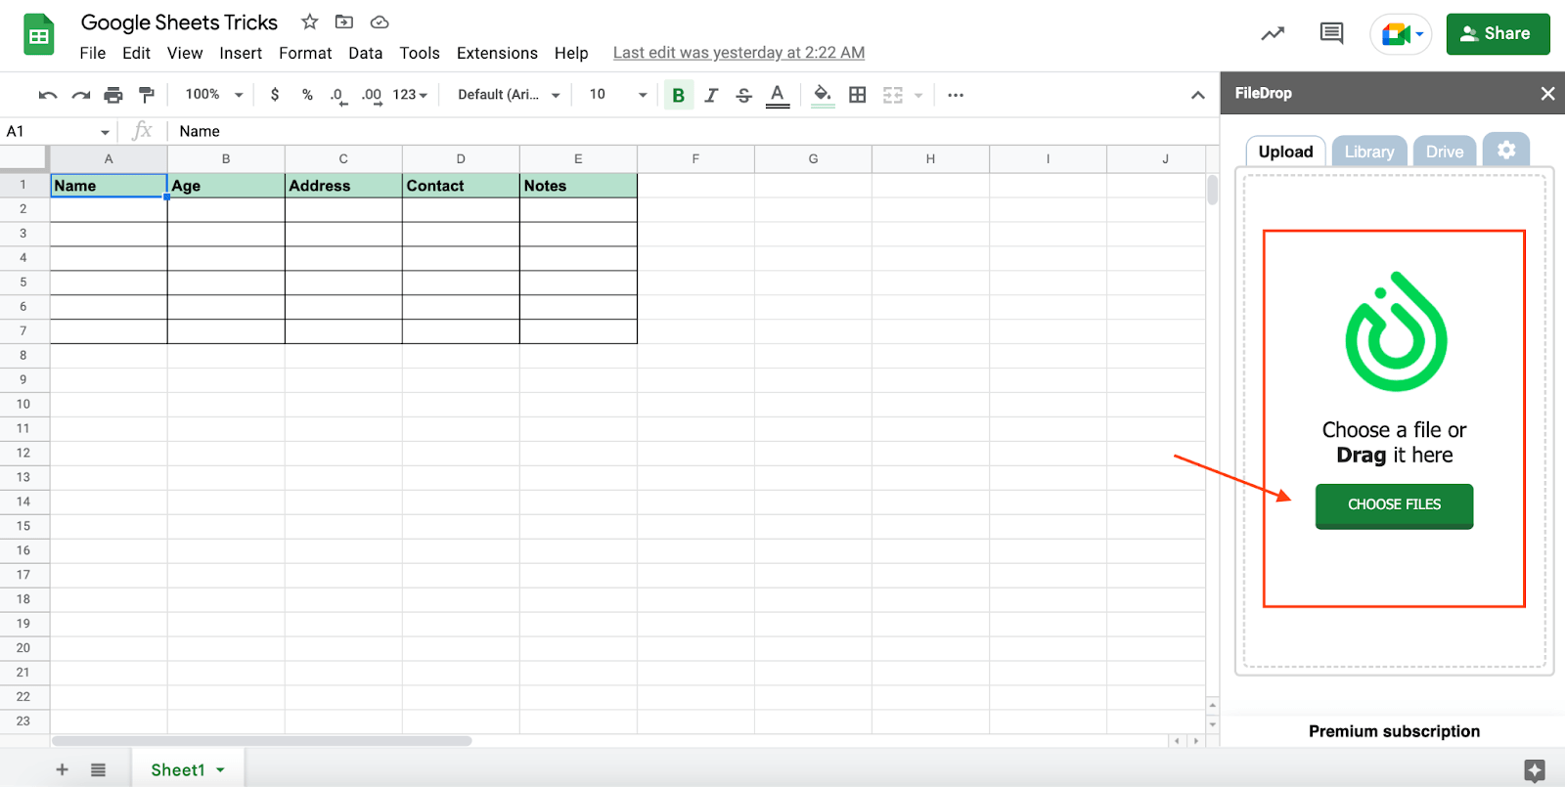
Task: Click the Undo icon
Action: [x=48, y=95]
